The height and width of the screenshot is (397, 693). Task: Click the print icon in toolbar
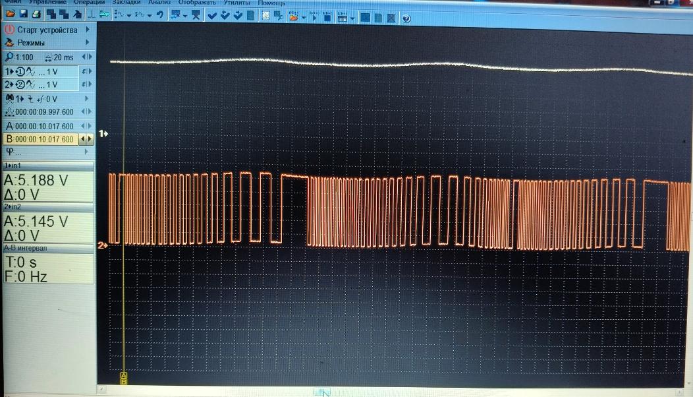[37, 14]
